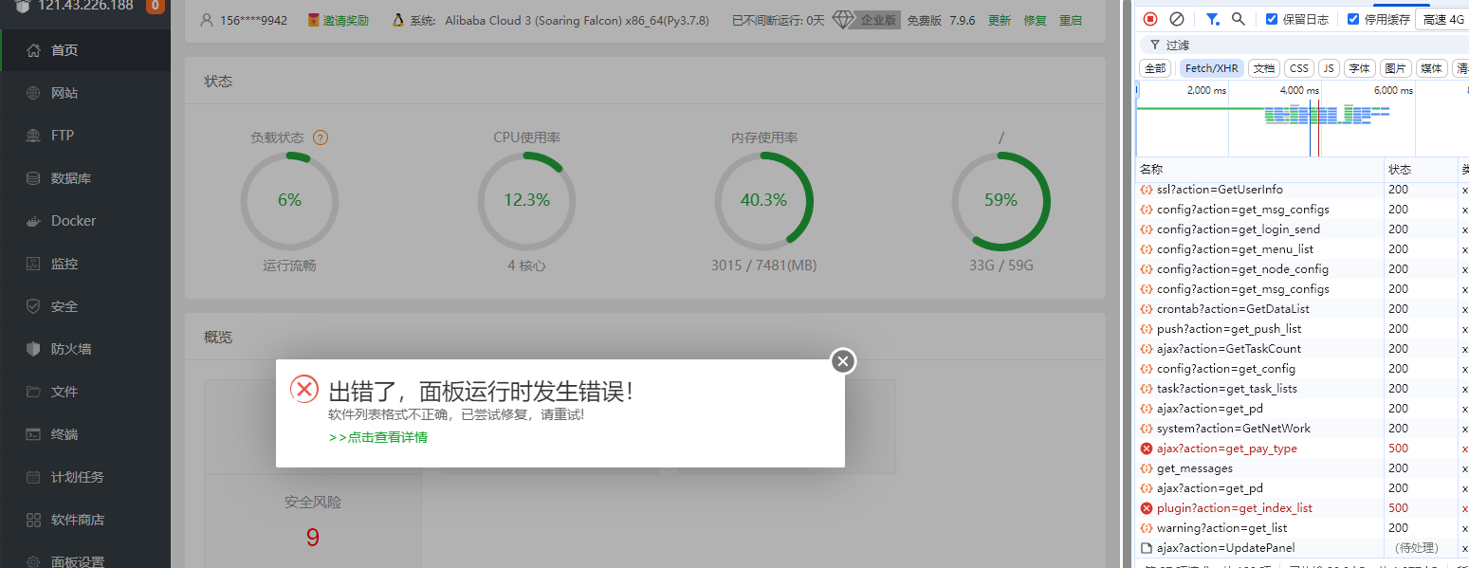Open the 网站 sidebar menu
Image resolution: width=1469 pixels, height=568 pixels.
coord(85,93)
